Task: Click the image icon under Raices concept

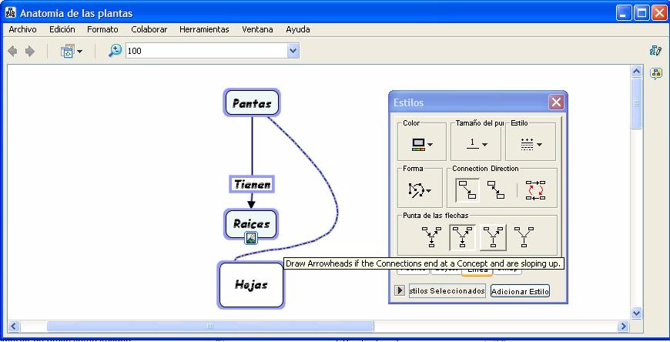Action: coord(250,238)
